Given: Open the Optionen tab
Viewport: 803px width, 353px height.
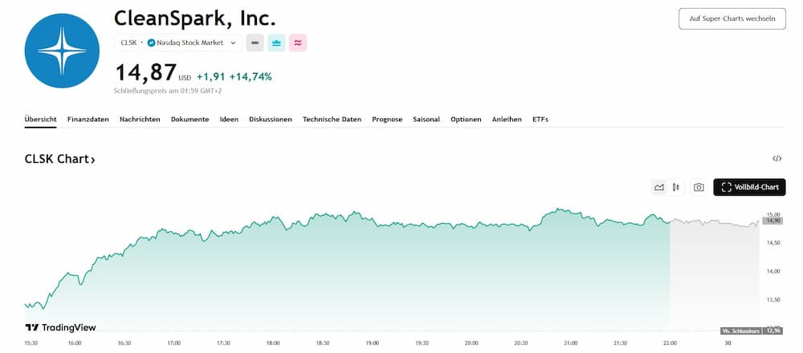Looking at the screenshot, I should click(466, 120).
